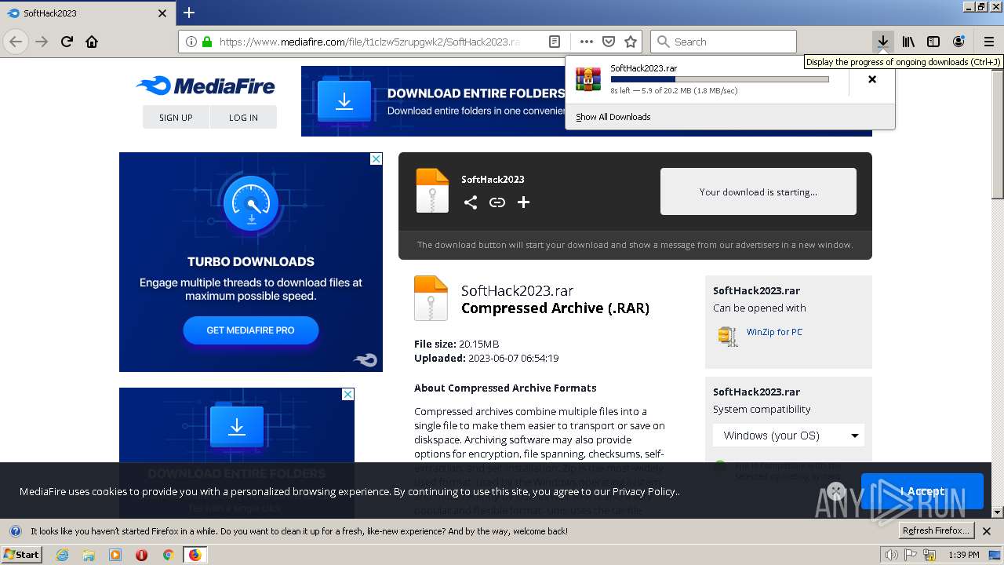The width and height of the screenshot is (1004, 565).
Task: Open a new browser tab
Action: point(189,13)
